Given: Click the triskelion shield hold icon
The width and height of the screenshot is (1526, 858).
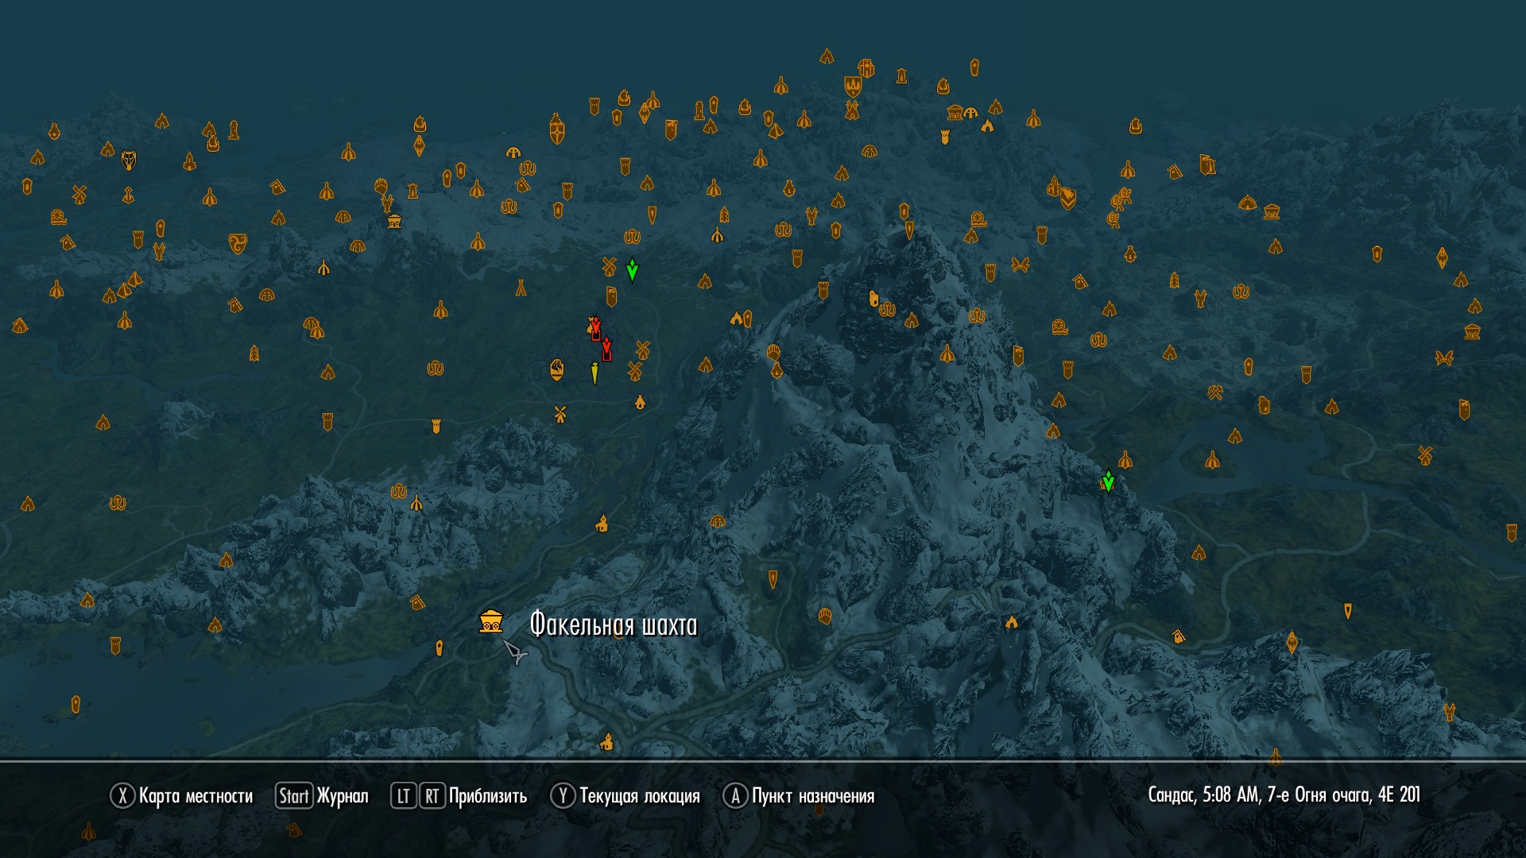Looking at the screenshot, I should tap(237, 243).
